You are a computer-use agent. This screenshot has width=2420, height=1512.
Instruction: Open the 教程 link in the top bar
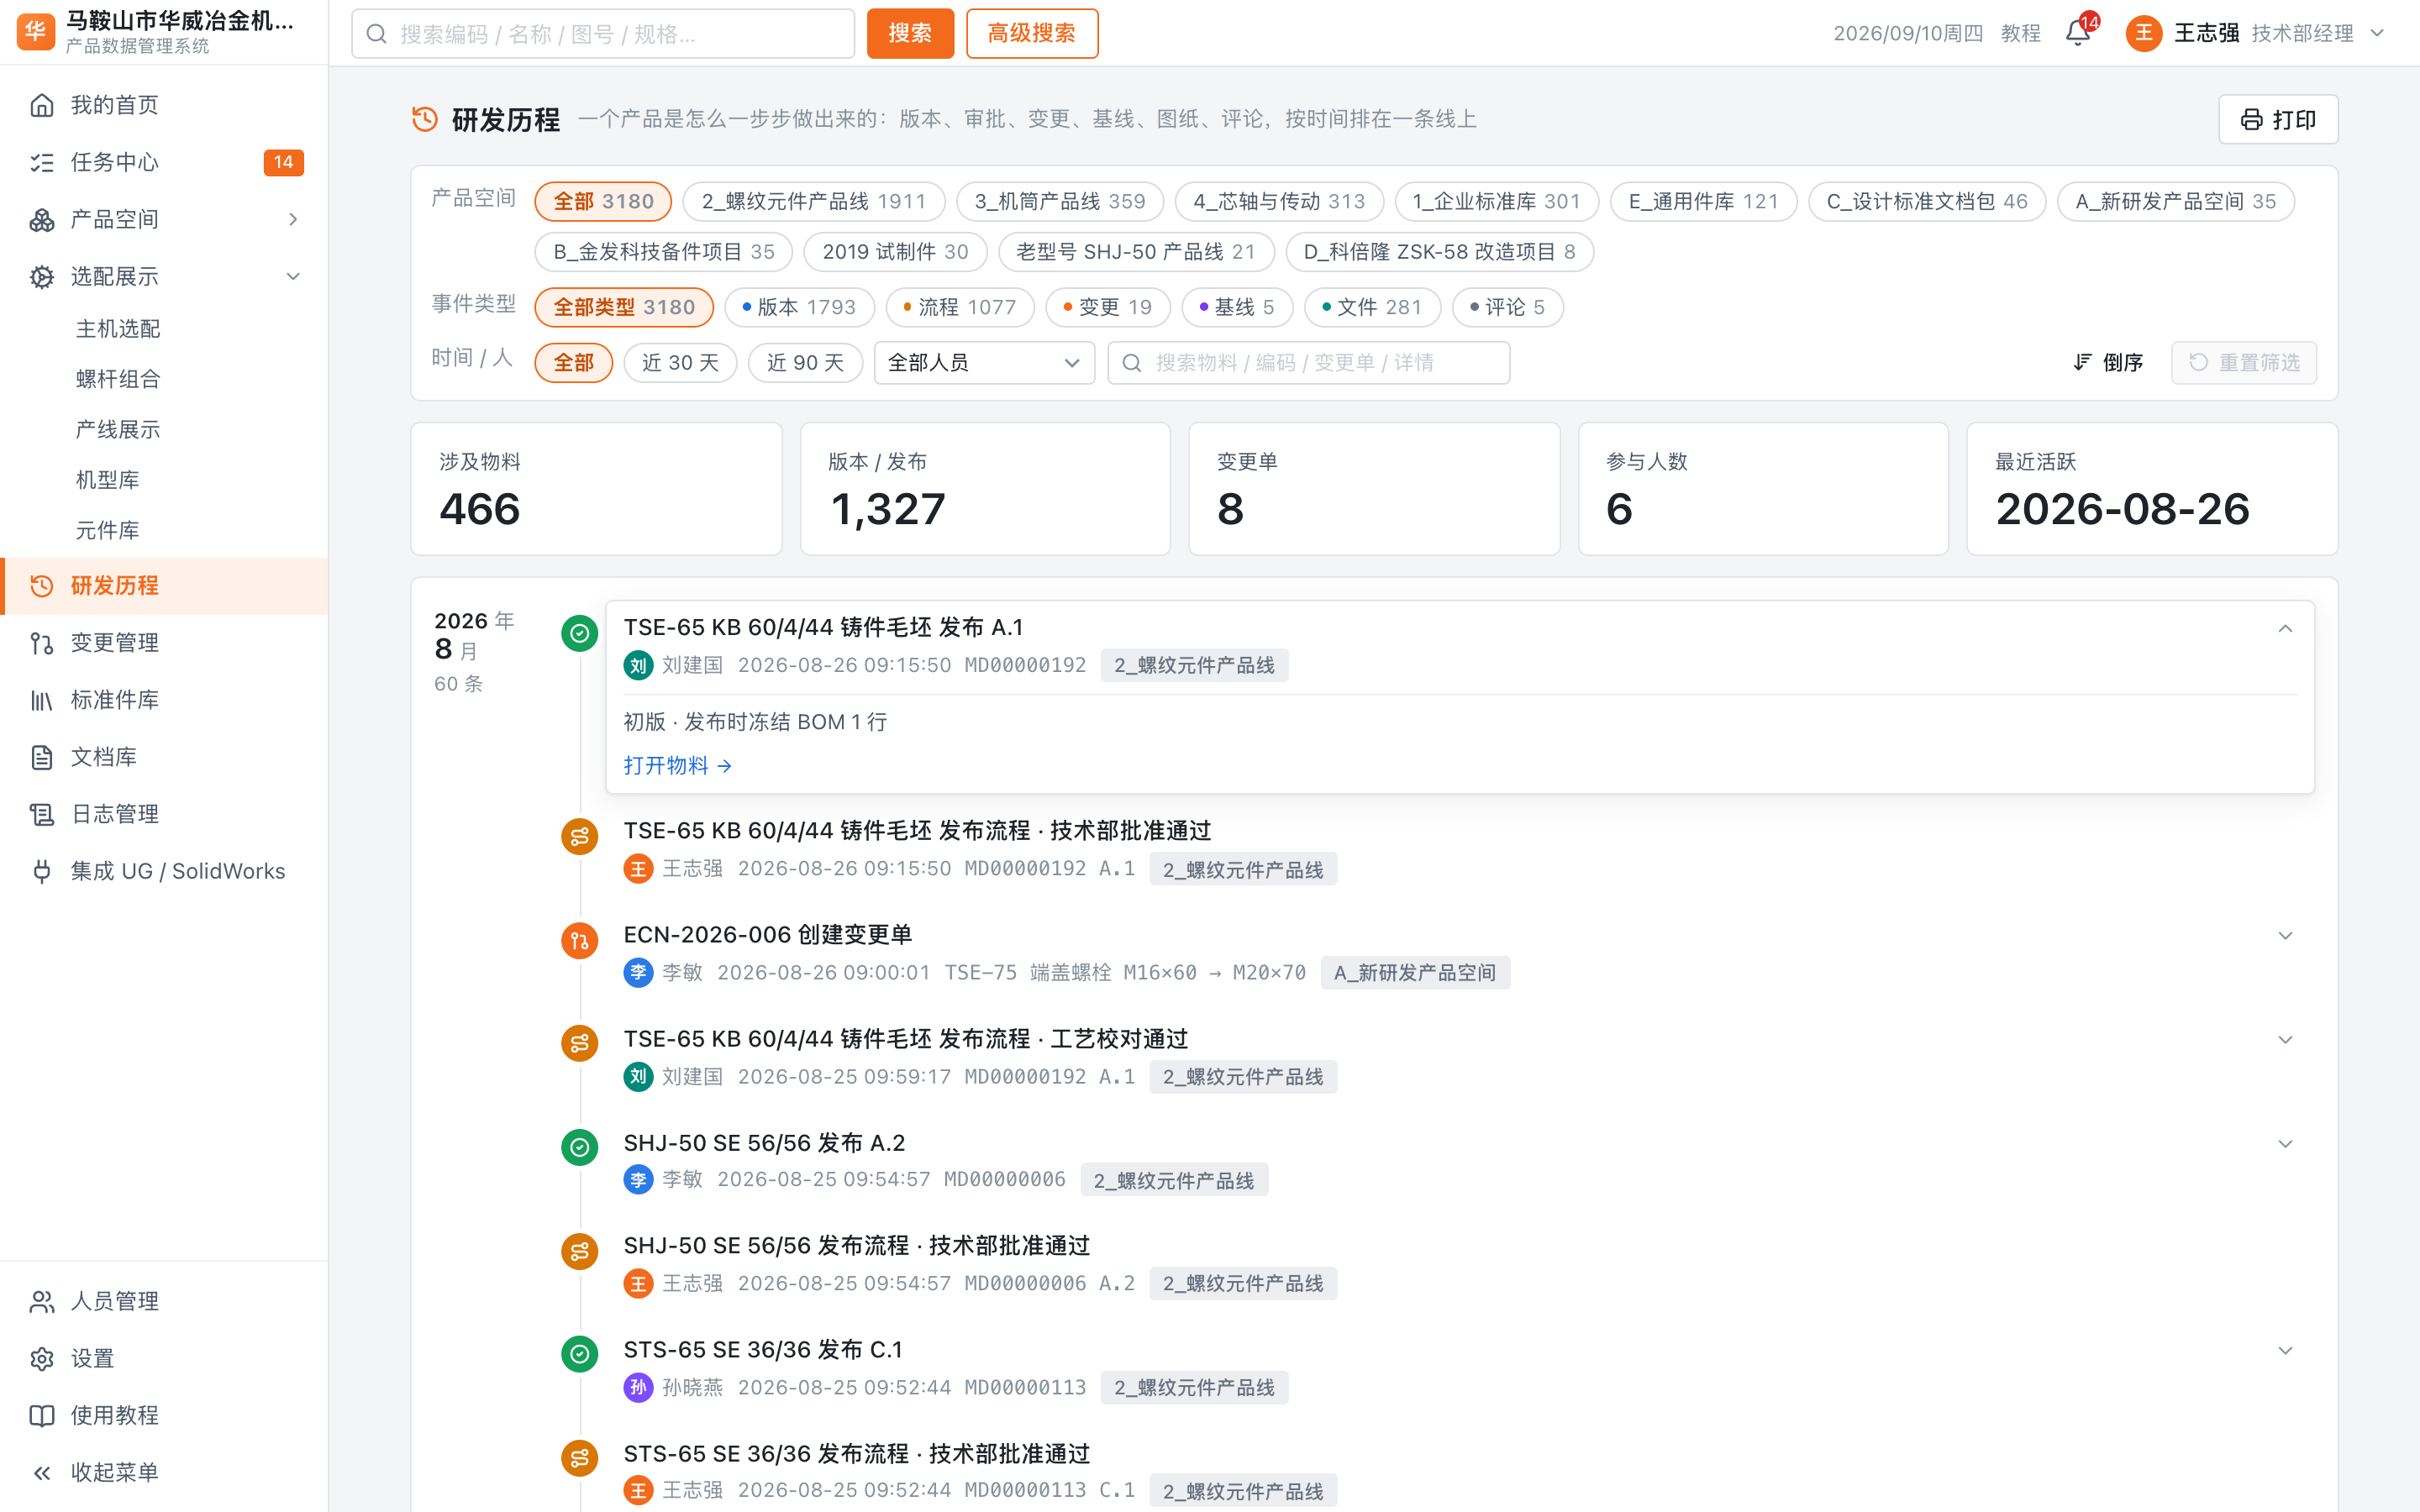click(2020, 33)
